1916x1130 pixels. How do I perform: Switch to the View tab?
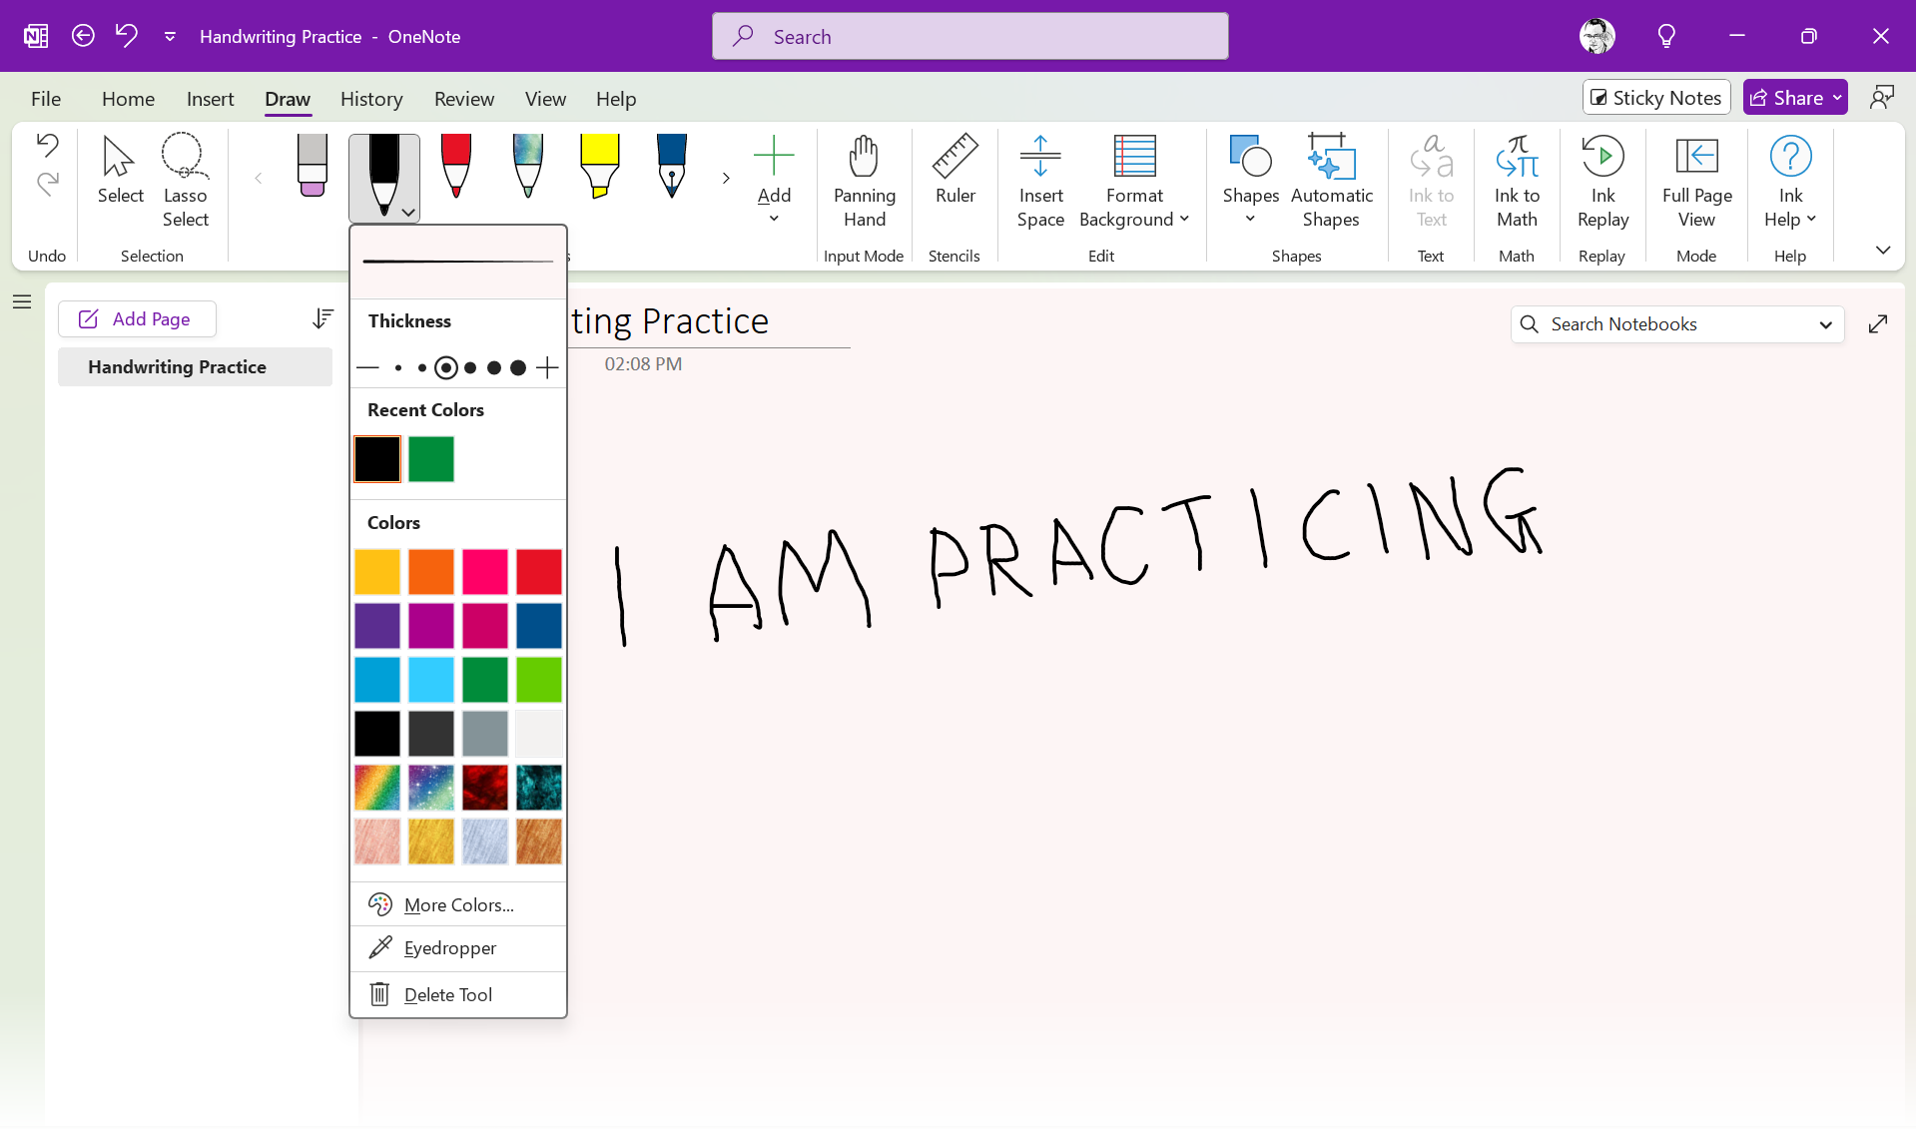tap(545, 99)
